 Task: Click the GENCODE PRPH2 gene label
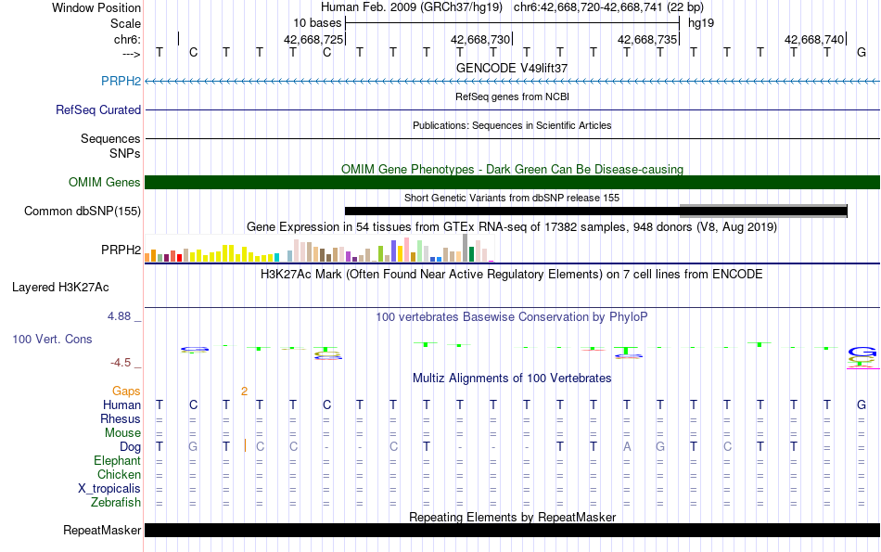point(121,81)
